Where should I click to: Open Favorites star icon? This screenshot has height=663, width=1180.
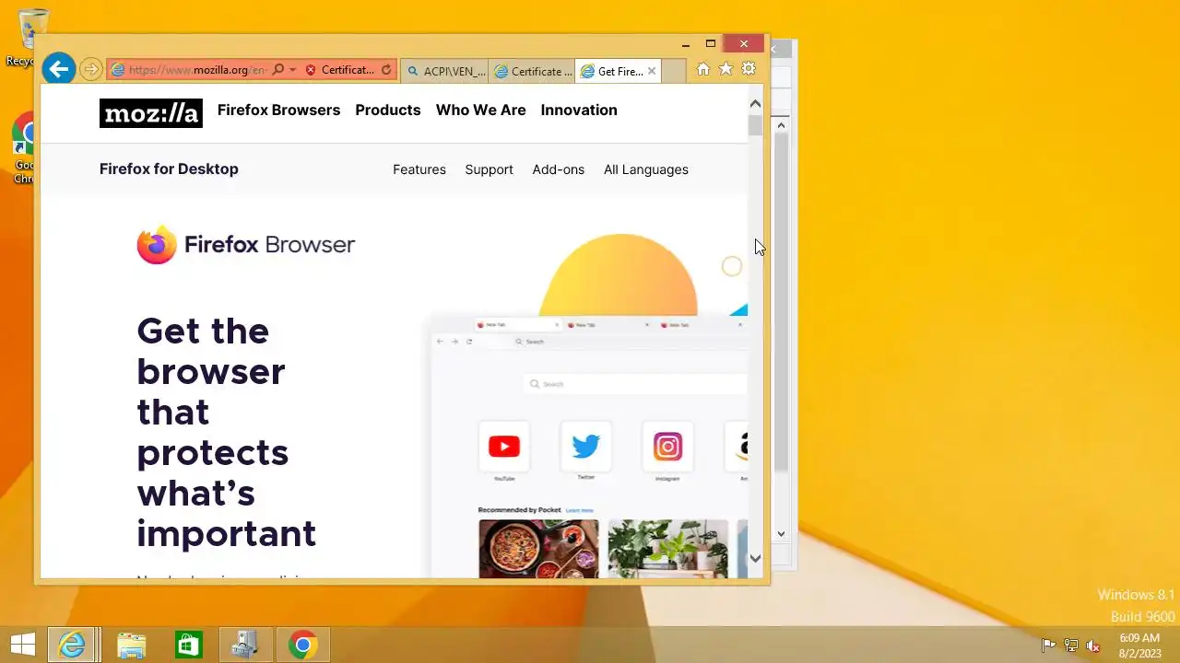[726, 69]
